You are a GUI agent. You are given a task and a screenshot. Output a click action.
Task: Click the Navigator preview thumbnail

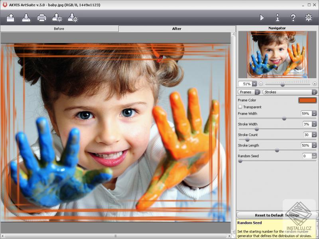277,54
